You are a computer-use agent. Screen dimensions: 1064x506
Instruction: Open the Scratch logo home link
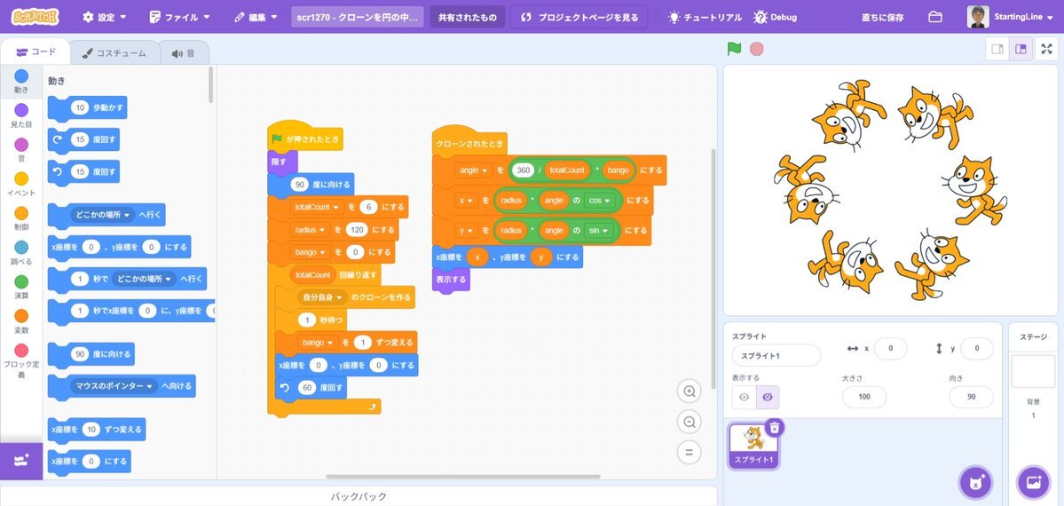click(x=35, y=17)
